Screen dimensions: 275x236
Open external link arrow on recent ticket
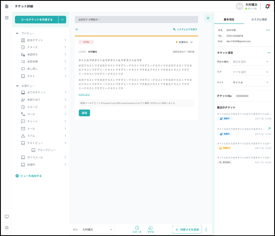click(269, 128)
